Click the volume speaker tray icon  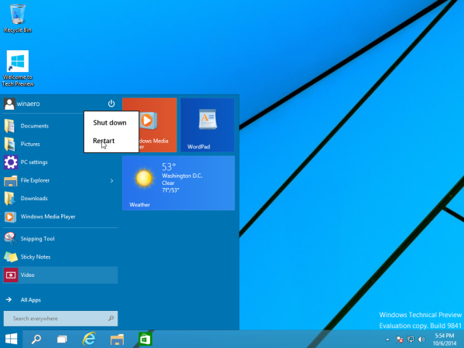421,339
